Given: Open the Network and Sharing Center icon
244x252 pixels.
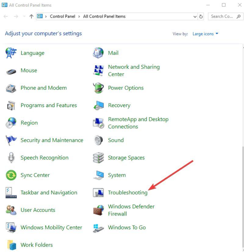Looking at the screenshot, I should click(98, 70).
